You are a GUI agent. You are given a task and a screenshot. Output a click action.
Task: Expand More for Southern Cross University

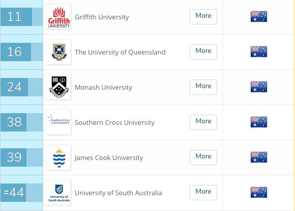[x=203, y=122]
